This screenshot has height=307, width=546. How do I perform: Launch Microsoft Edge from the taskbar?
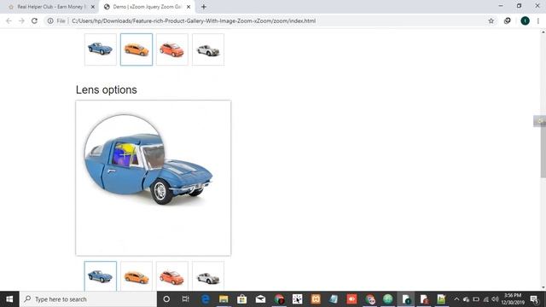(206, 299)
